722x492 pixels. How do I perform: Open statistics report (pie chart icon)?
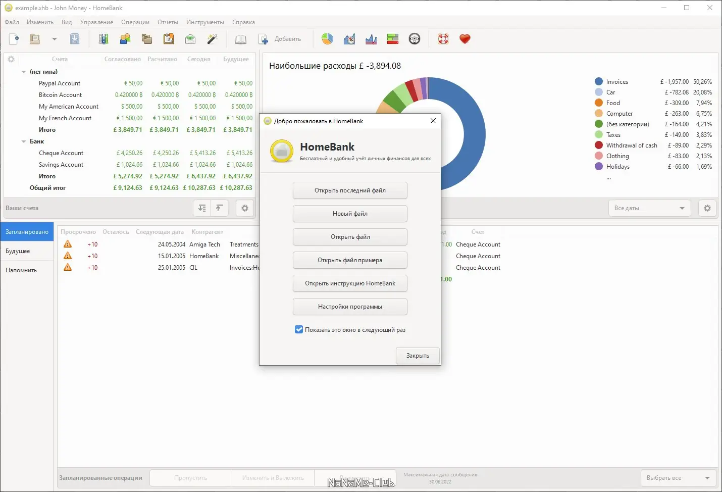click(x=327, y=39)
